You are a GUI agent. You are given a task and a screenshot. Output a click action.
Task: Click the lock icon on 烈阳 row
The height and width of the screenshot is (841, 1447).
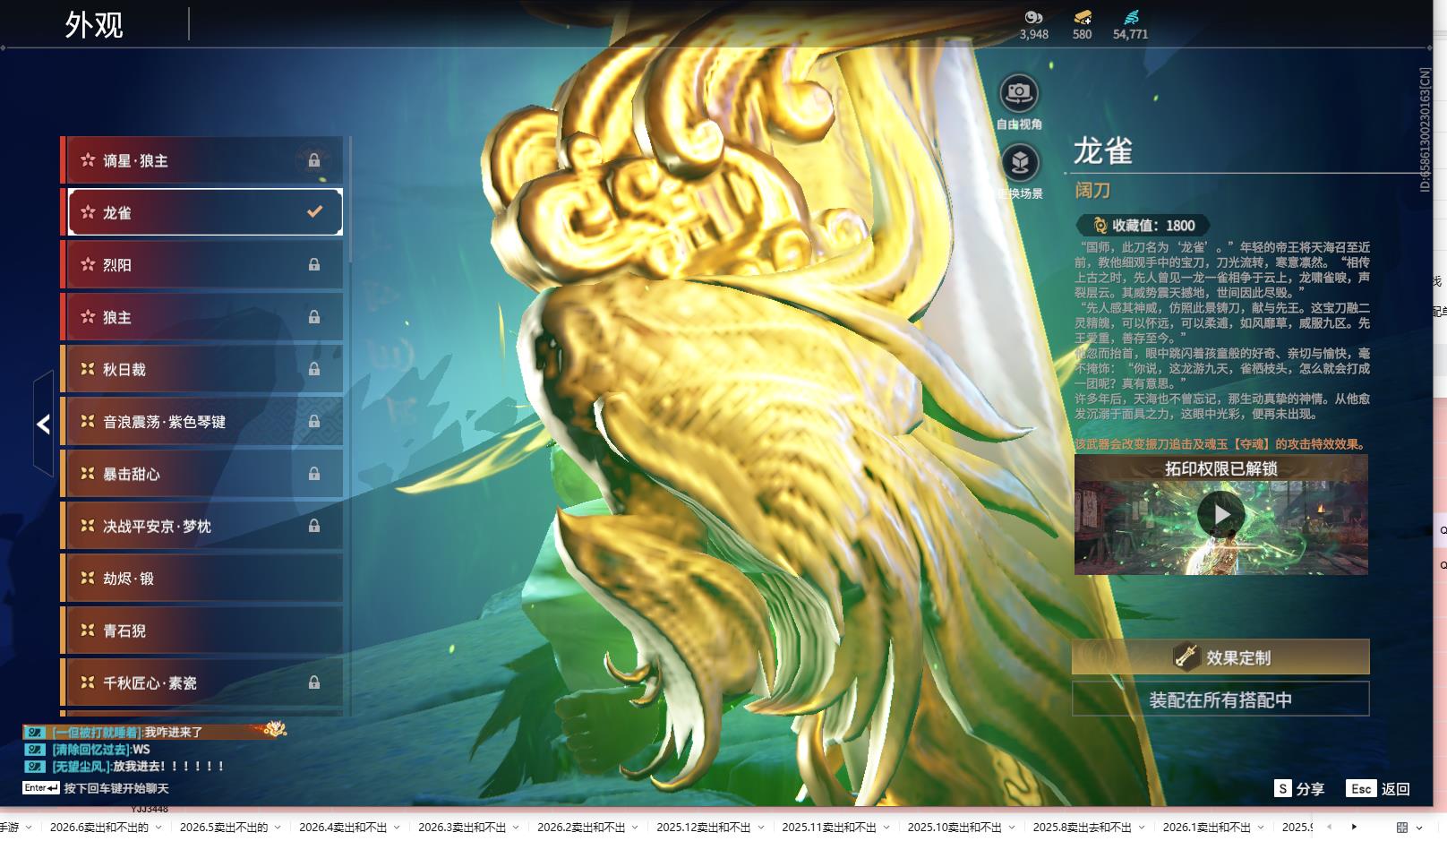pos(314,264)
